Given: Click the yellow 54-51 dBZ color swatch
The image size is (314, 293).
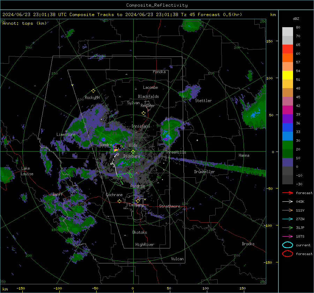Looking at the screenshot, I should pos(287,75).
